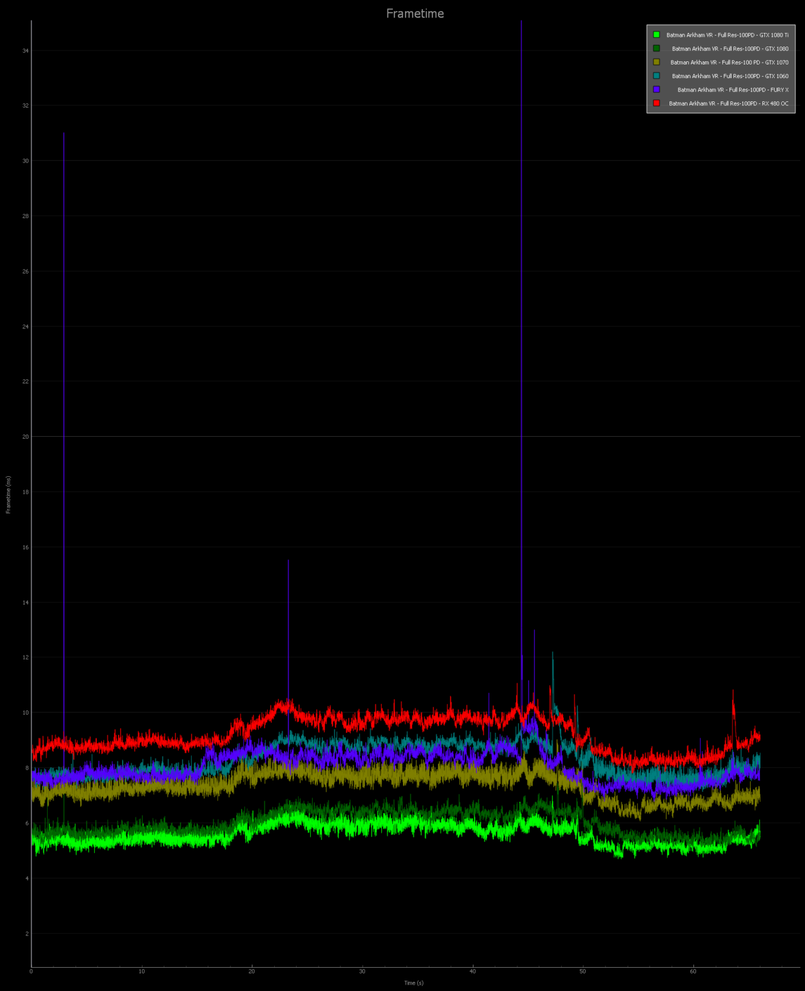This screenshot has width=805, height=991.
Task: Select the GTX 1070 legend entry text
Action: pos(729,63)
